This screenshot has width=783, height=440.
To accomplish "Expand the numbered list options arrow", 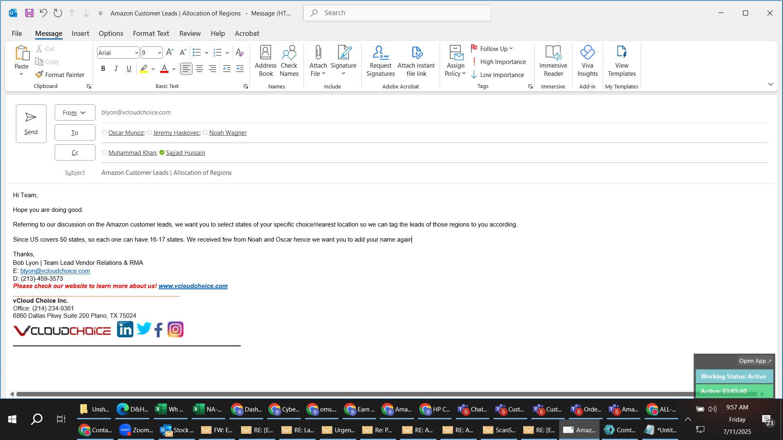I will [227, 53].
